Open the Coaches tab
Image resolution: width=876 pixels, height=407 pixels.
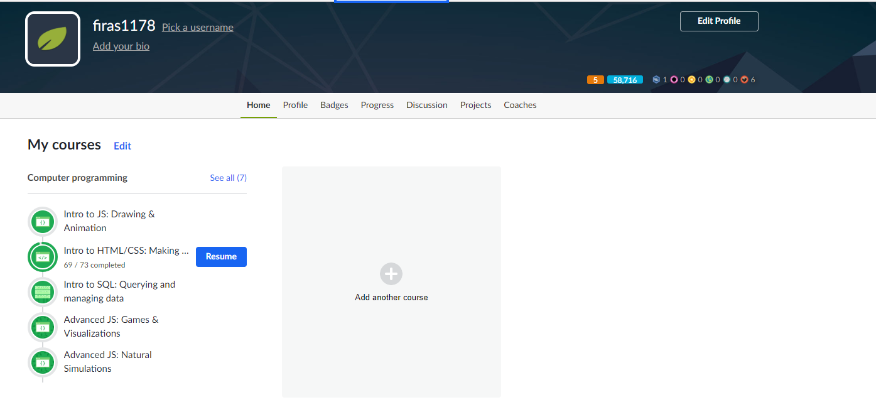[520, 105]
